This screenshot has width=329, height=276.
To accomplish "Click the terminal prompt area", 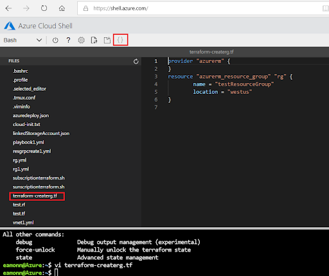I will click(x=164, y=273).
